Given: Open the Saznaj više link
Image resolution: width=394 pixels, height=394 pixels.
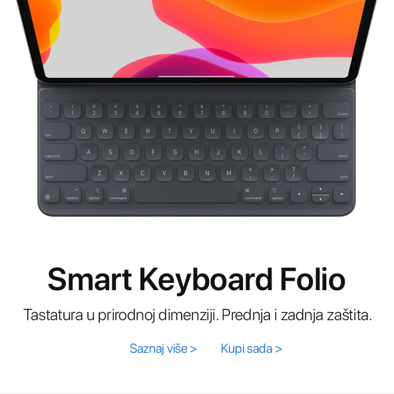Looking at the screenshot, I should click(x=163, y=349).
